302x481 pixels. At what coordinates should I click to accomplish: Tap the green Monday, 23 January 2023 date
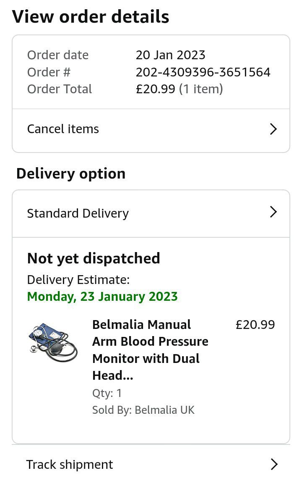pos(102,297)
